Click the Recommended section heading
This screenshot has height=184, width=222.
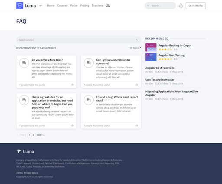157,39
